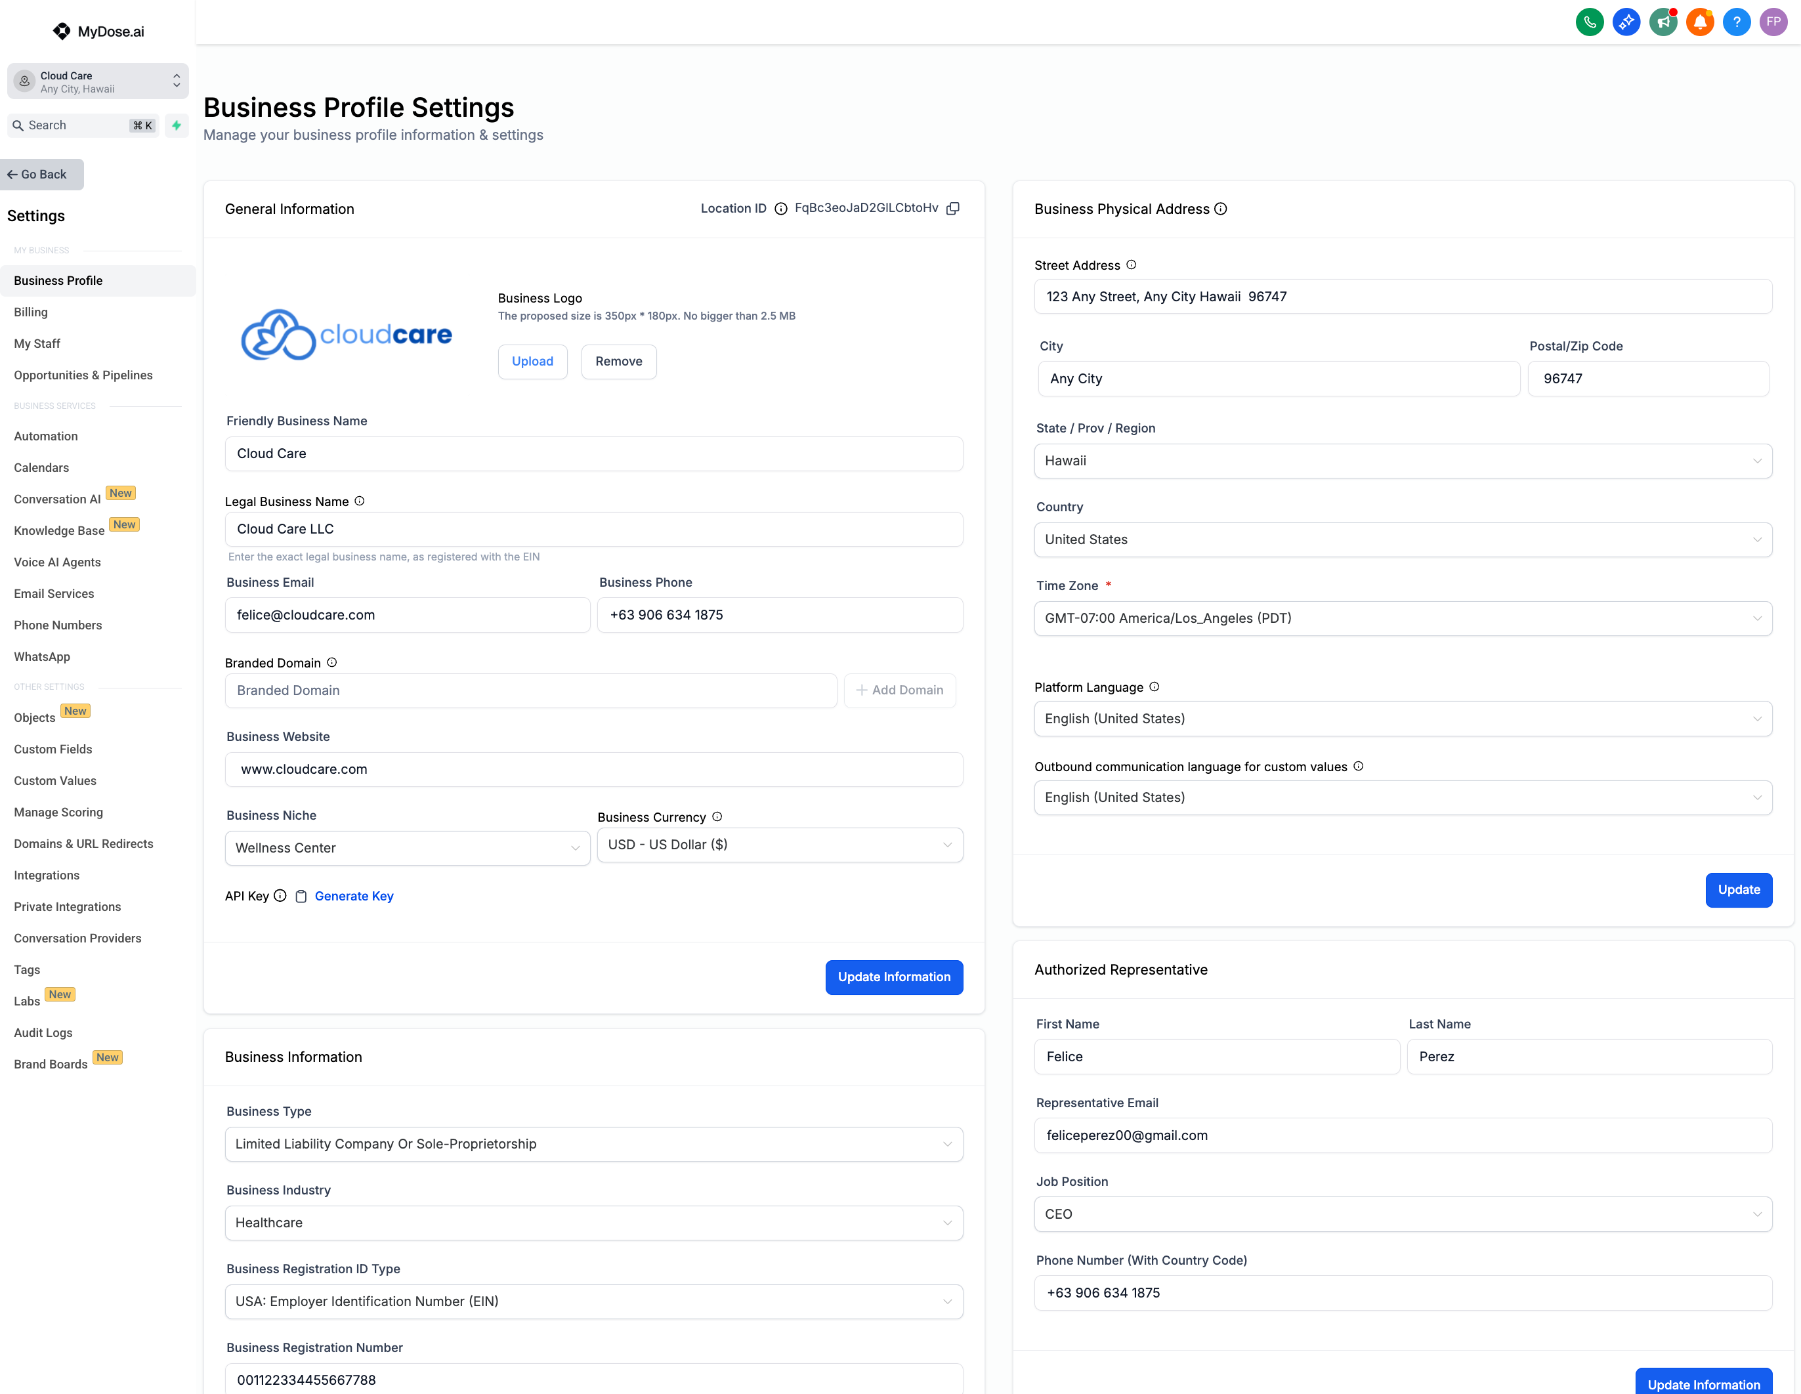Open the megaphone announcements icon

tap(1663, 22)
